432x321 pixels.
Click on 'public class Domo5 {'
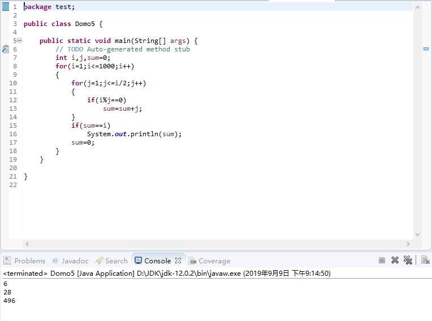(63, 24)
